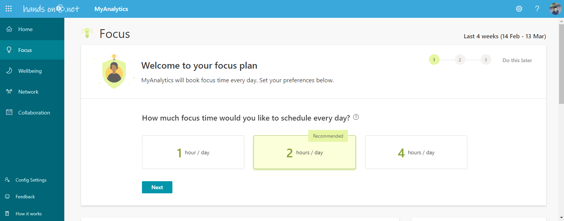This screenshot has width=564, height=221.
Task: Click the page vertical scrollbar
Action: [561, 61]
